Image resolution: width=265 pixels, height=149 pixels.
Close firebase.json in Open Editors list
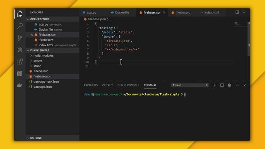click(31, 35)
